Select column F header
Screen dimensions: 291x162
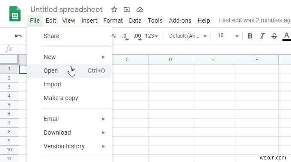tap(257, 59)
